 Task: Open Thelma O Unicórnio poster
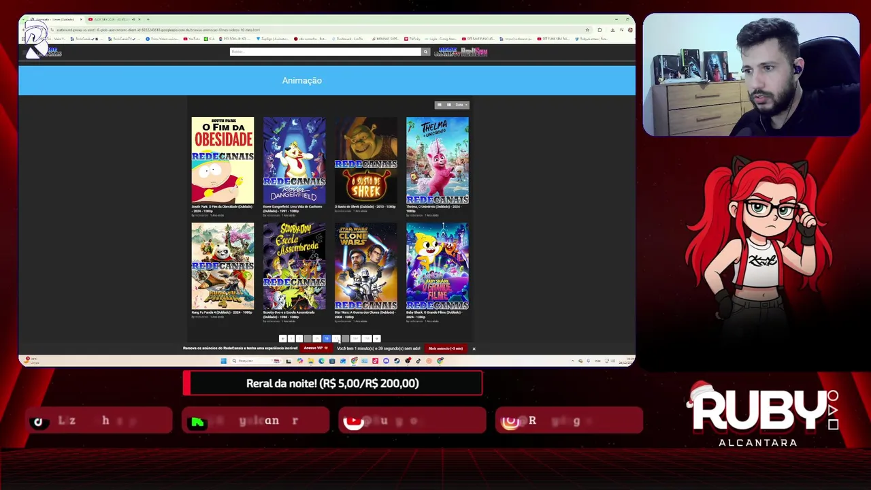[x=437, y=161]
